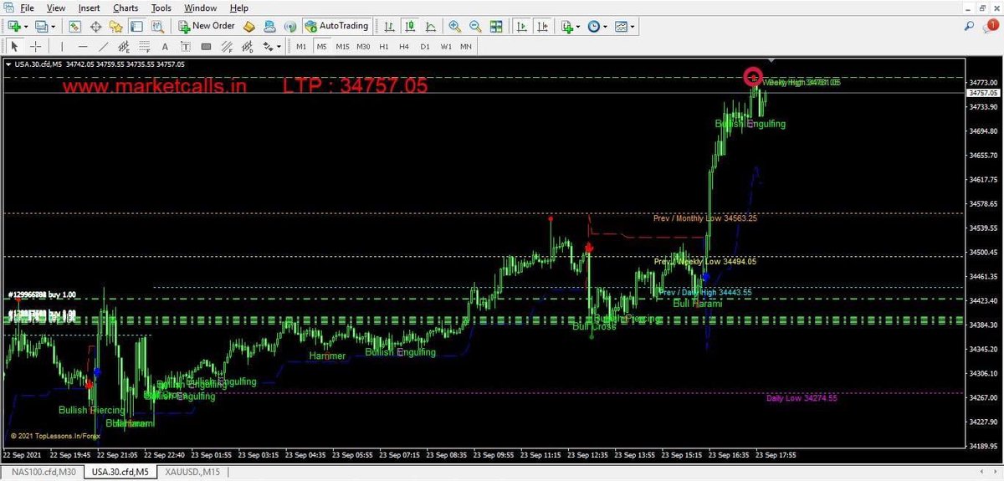
Task: Open the chat notification with red badge
Action: point(991,26)
